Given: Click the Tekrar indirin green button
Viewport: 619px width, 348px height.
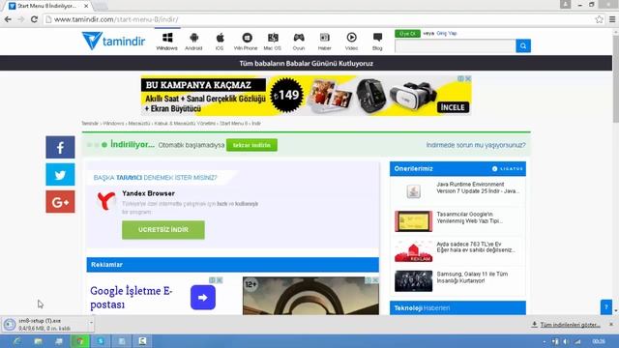Looking at the screenshot, I should click(x=251, y=145).
